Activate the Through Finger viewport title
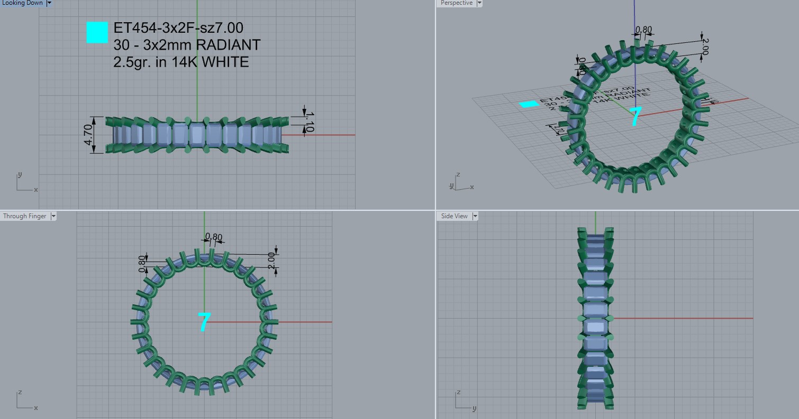The image size is (799, 419). 25,216
